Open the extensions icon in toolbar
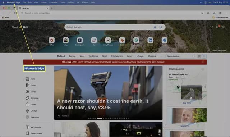Viewport: 230px width, 137px height. 202,13
